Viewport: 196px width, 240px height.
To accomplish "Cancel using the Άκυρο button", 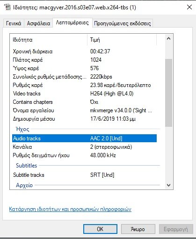I will point(138,229).
